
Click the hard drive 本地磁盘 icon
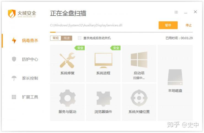click(175, 77)
